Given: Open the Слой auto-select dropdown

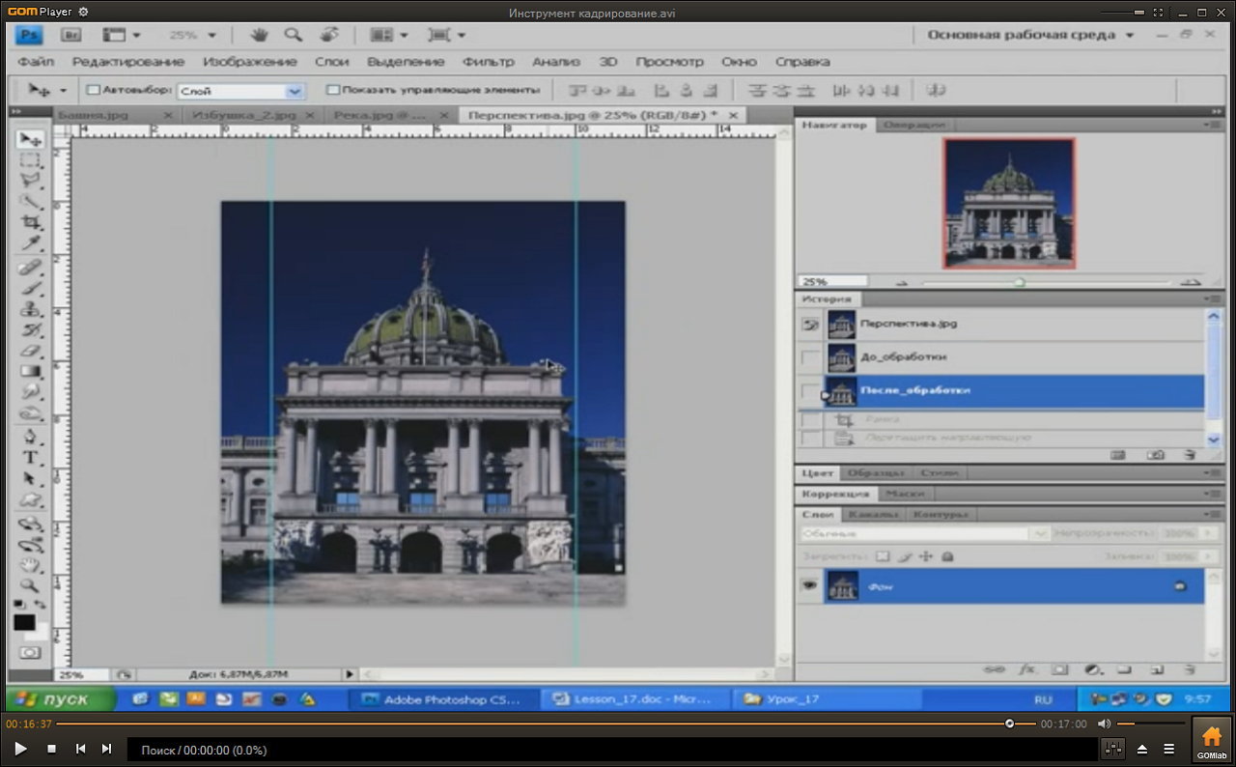Looking at the screenshot, I should click(294, 91).
